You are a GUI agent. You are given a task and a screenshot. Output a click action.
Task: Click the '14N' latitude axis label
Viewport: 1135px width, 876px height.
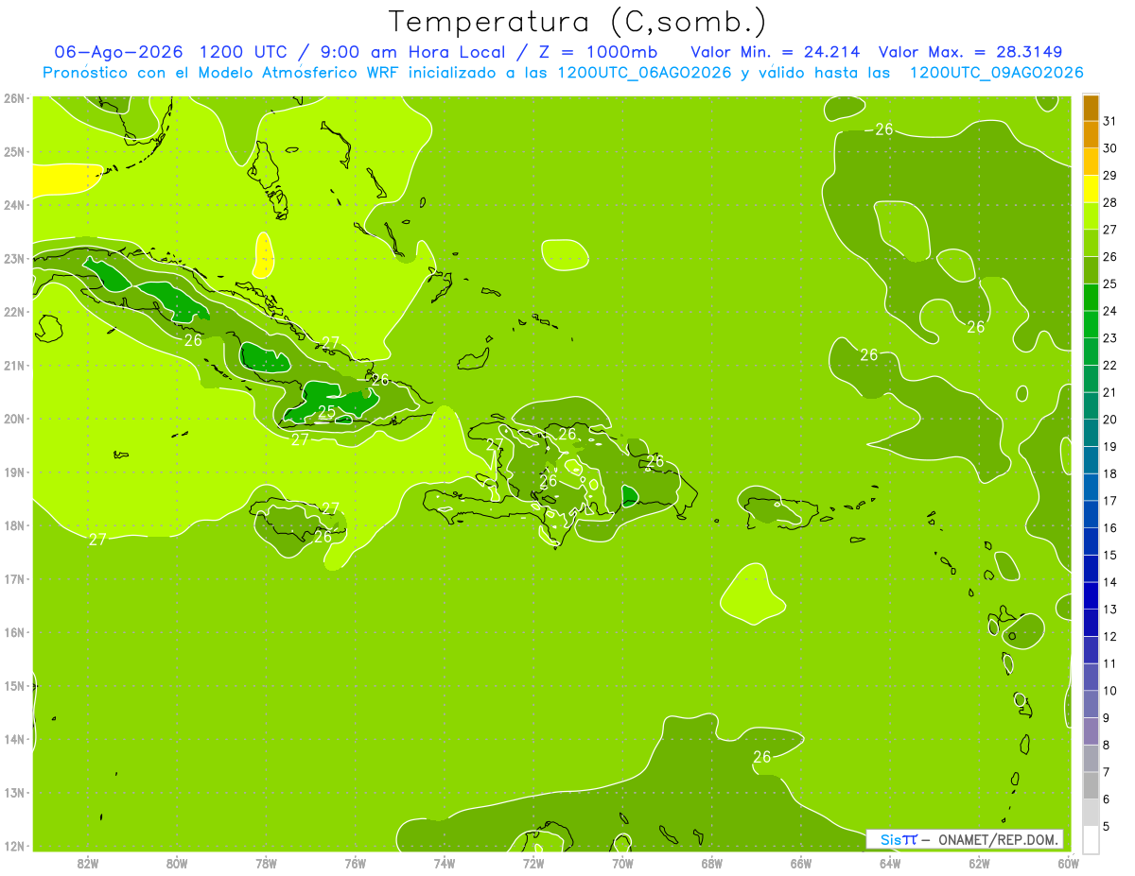(x=14, y=739)
